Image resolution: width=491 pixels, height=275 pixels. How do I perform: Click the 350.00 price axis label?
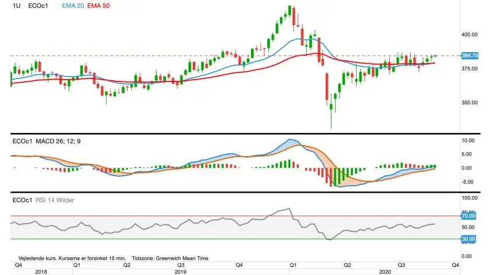470,102
